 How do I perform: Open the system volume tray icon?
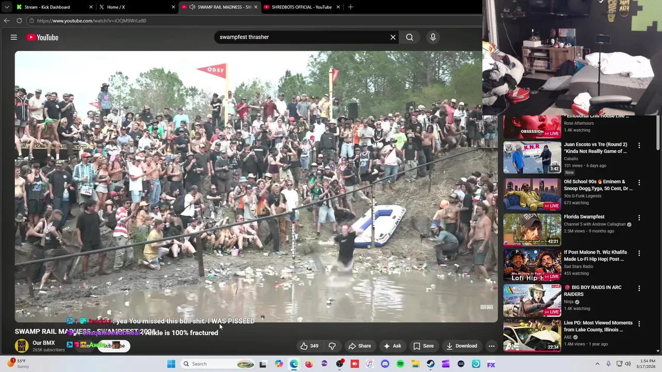(628, 364)
